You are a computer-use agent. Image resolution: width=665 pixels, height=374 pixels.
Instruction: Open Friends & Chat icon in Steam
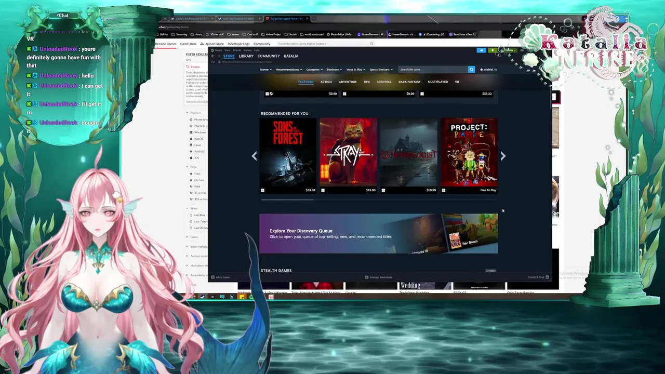(547, 277)
